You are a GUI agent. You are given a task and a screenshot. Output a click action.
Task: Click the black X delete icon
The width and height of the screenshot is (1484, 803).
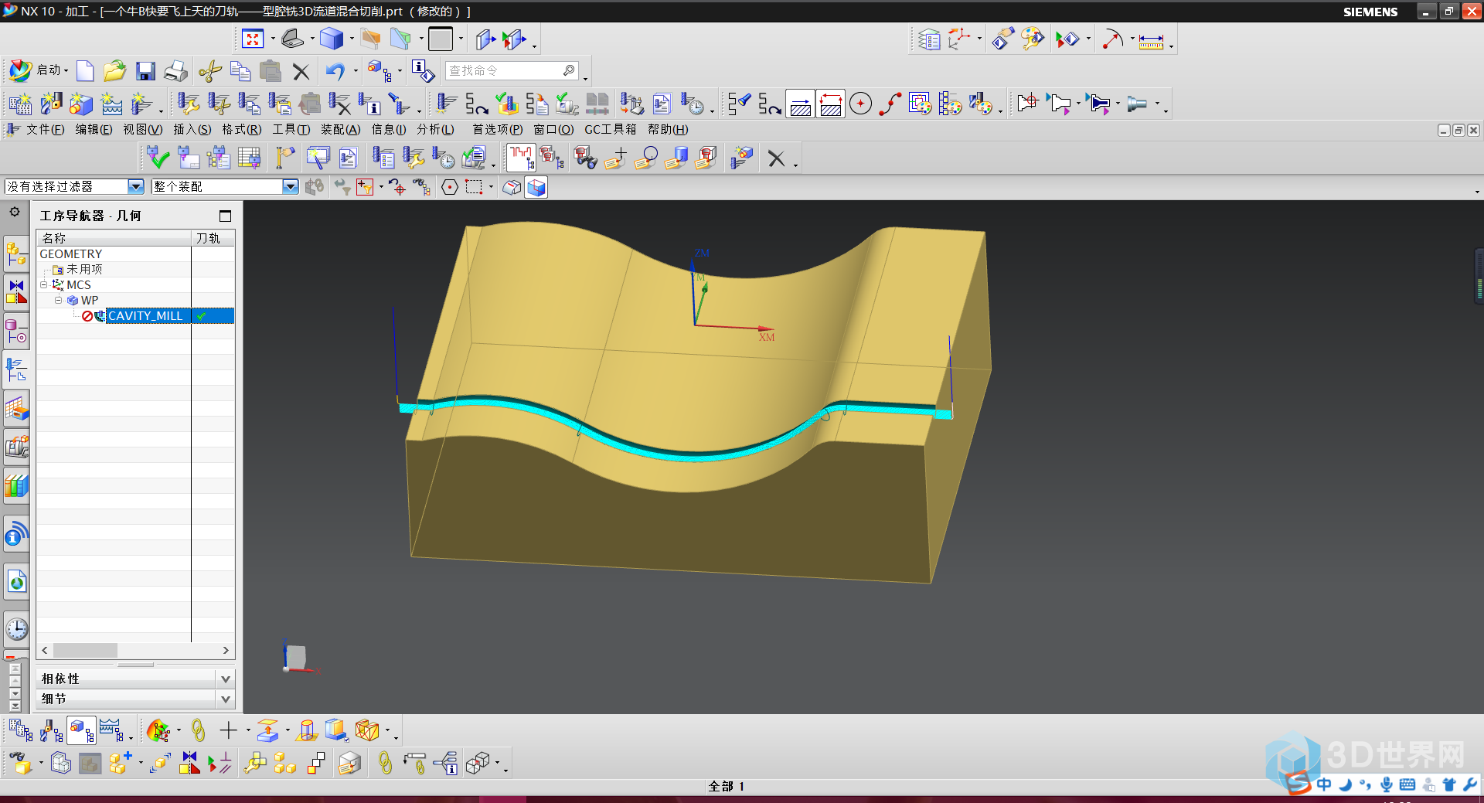pos(301,72)
